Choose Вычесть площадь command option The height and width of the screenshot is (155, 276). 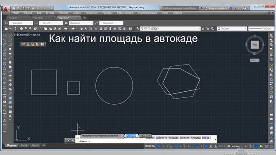(x=190, y=138)
